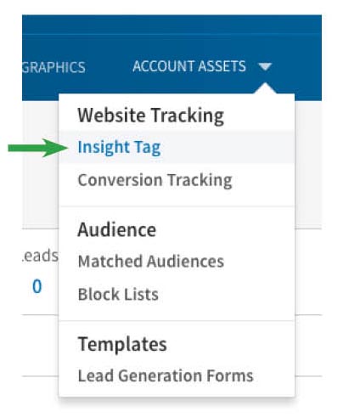Open Conversion Tracking menu entry
Screen dimensions: 343x417
tap(155, 180)
